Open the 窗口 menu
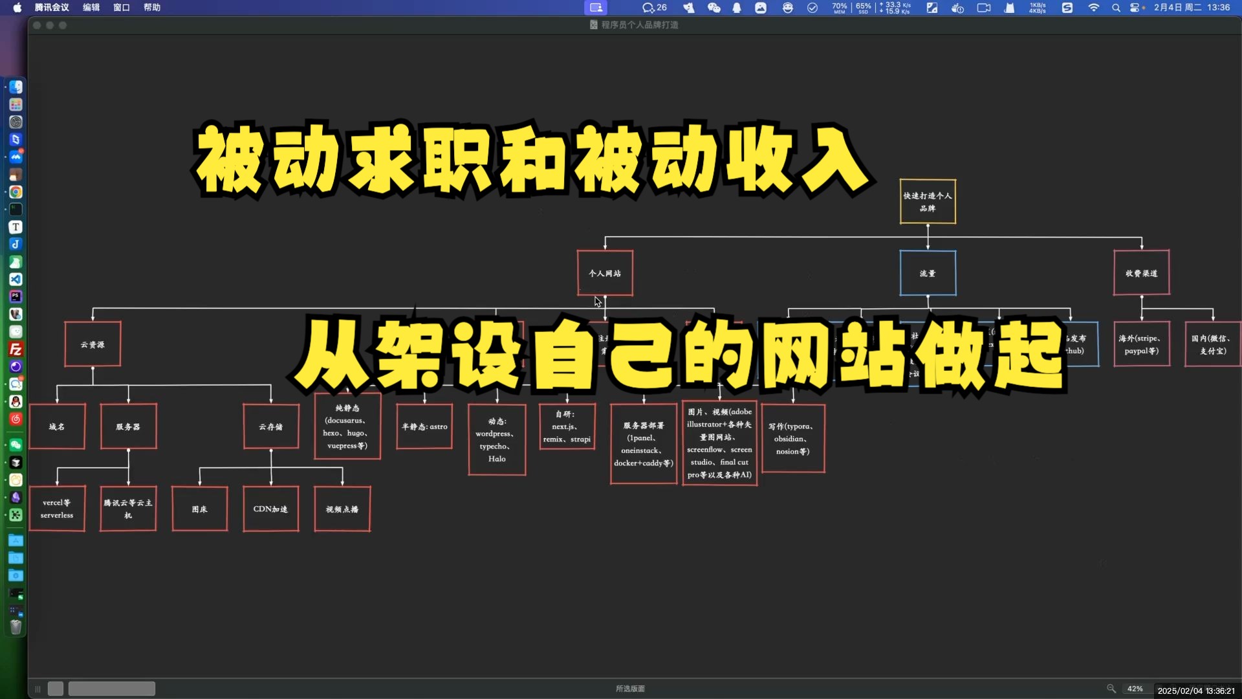Viewport: 1242px width, 699px height. click(122, 8)
